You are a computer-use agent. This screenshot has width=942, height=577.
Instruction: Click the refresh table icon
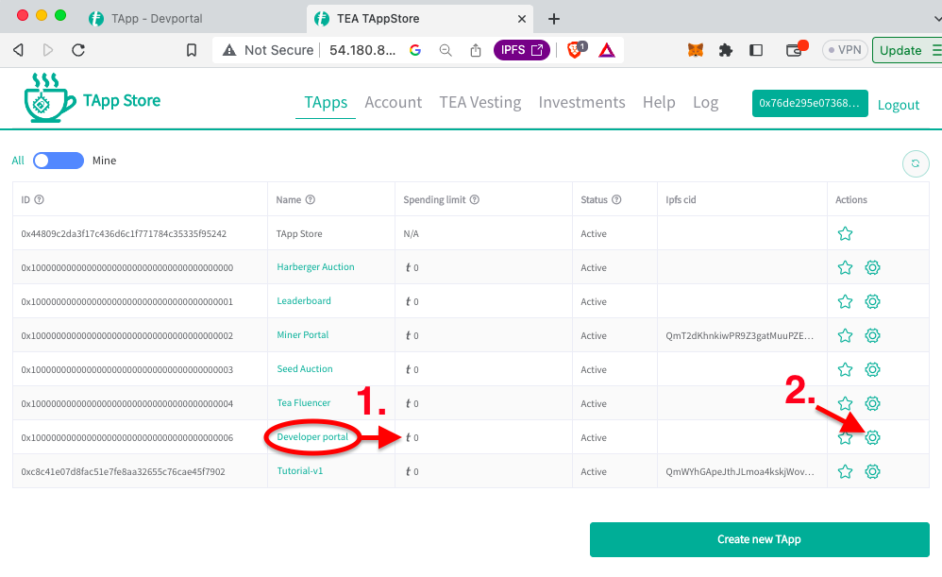(x=914, y=163)
